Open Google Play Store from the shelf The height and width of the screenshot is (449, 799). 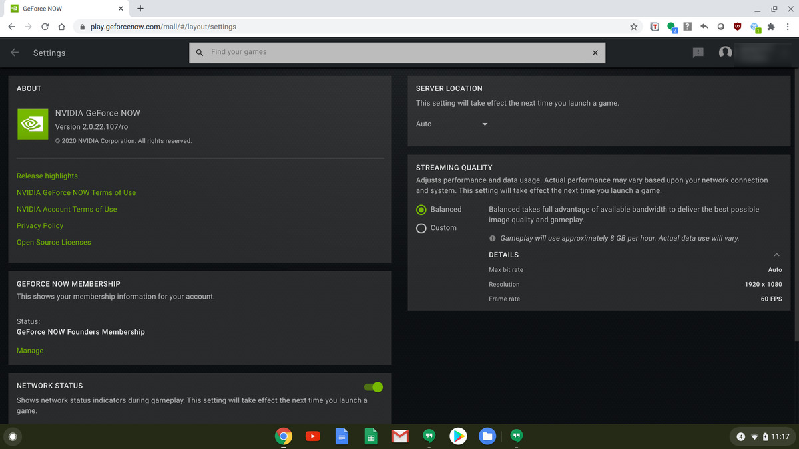[x=458, y=436]
